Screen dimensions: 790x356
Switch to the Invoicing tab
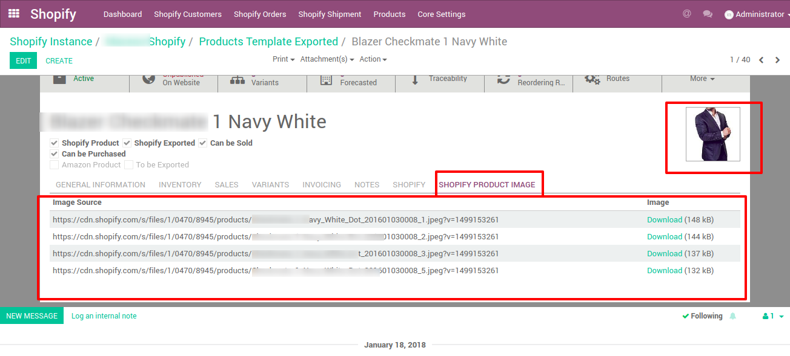point(322,185)
